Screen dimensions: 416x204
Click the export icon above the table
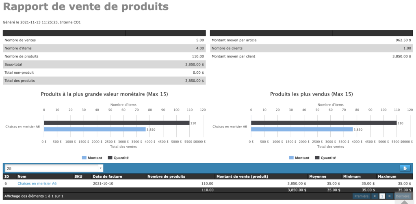[x=405, y=168]
